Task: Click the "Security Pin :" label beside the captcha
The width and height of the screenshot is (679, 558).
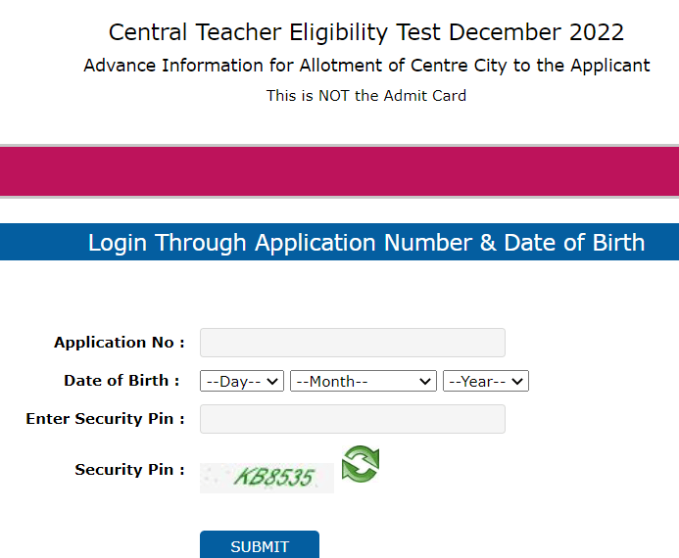Action: tap(130, 470)
